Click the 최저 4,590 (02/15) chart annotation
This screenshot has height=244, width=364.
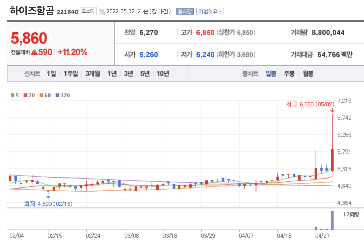[x=48, y=204]
